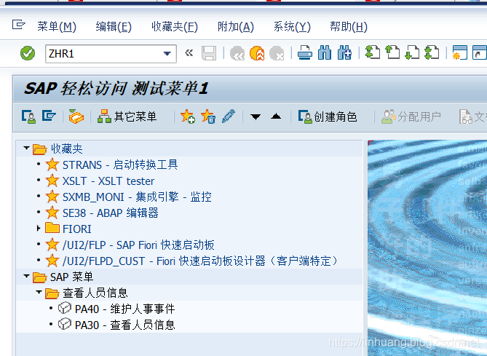Open the 帮助(H) menu

click(349, 27)
